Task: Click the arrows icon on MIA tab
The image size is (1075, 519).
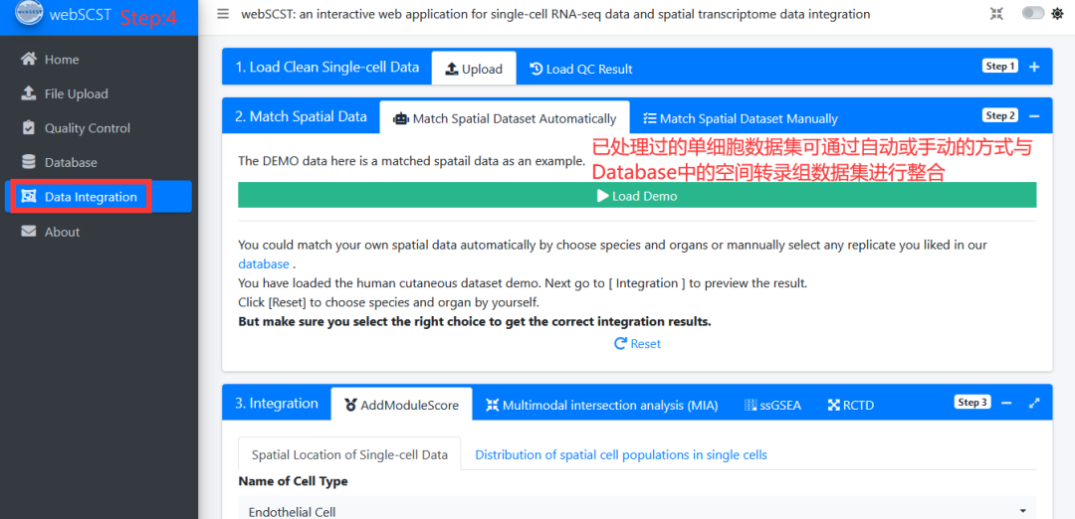Action: tap(493, 405)
